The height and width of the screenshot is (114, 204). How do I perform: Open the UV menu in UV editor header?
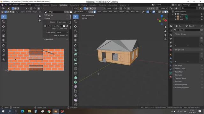tap(40, 12)
